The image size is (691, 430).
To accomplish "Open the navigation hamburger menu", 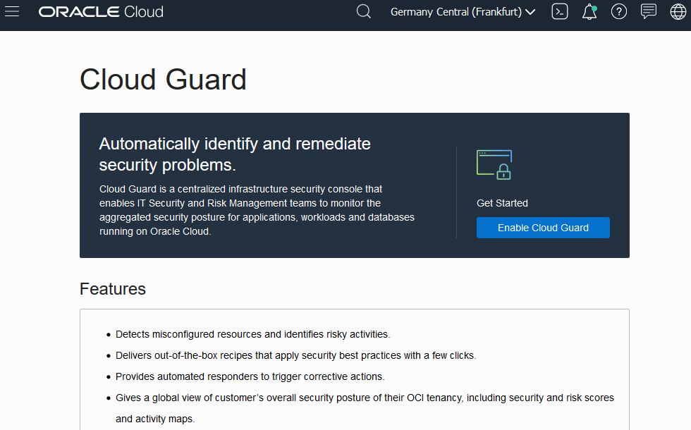I will (x=12, y=11).
